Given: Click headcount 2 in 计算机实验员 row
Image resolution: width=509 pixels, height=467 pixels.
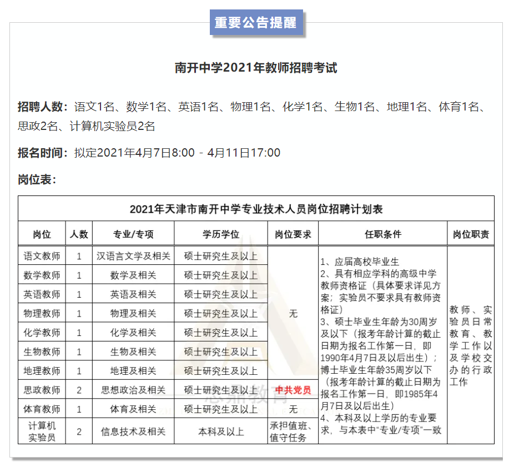Looking at the screenshot, I should click(x=79, y=431).
